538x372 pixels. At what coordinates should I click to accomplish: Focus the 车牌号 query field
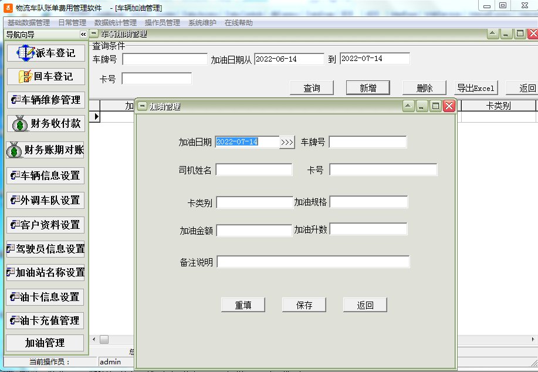[x=165, y=59]
